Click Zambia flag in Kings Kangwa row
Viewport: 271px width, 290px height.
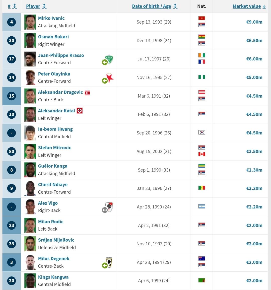click(202, 280)
